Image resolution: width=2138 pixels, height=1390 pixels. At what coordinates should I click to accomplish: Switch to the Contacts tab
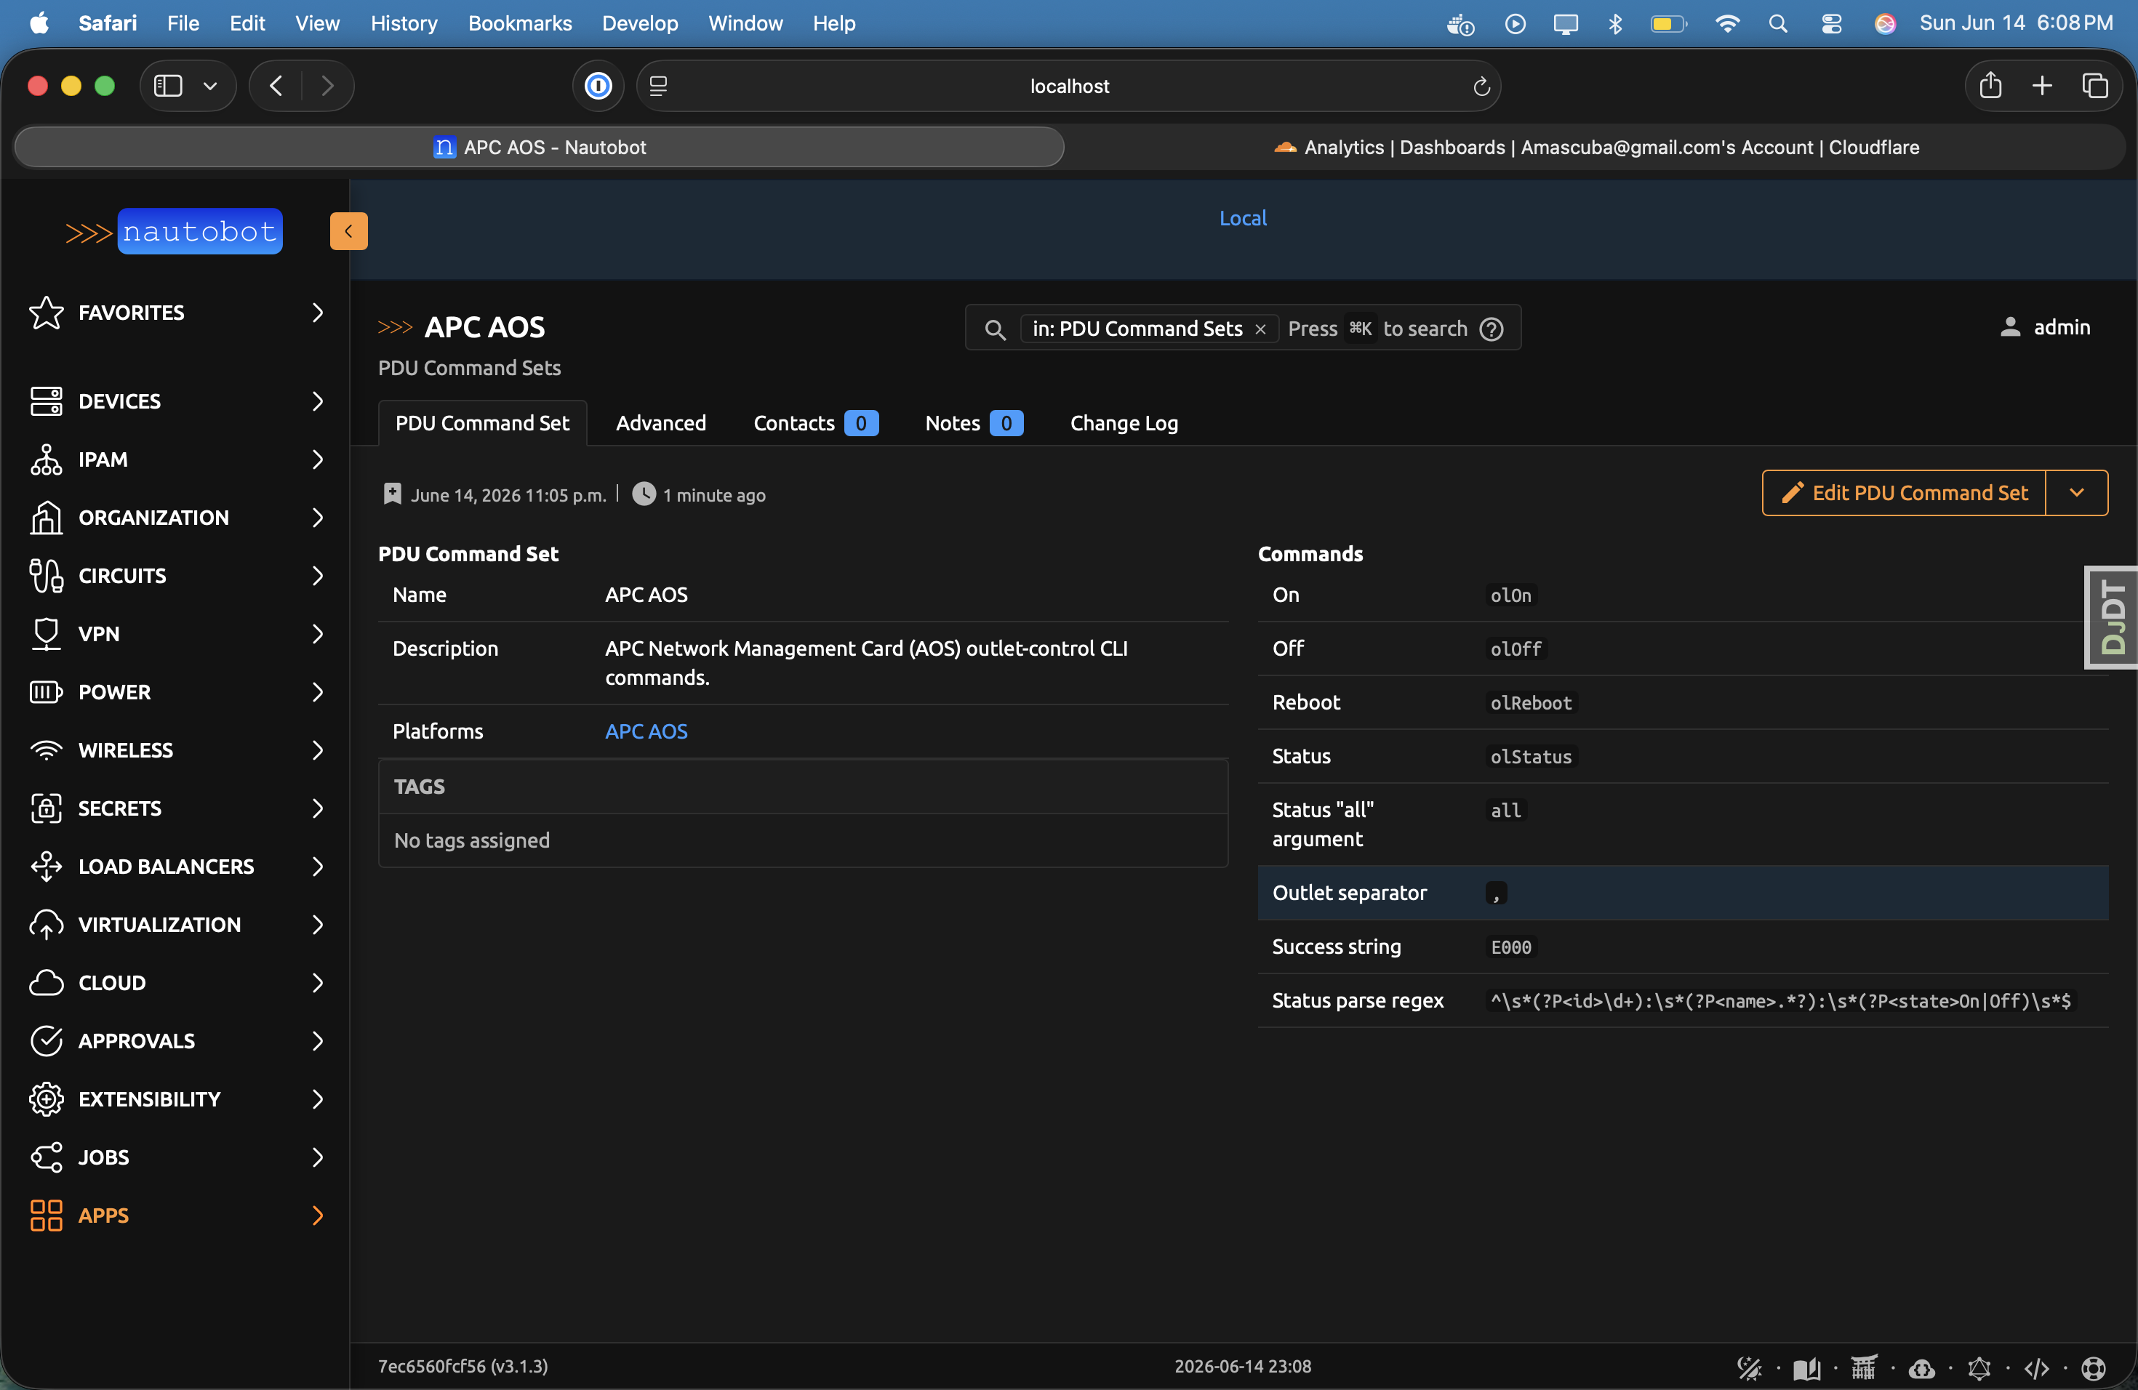pos(816,423)
